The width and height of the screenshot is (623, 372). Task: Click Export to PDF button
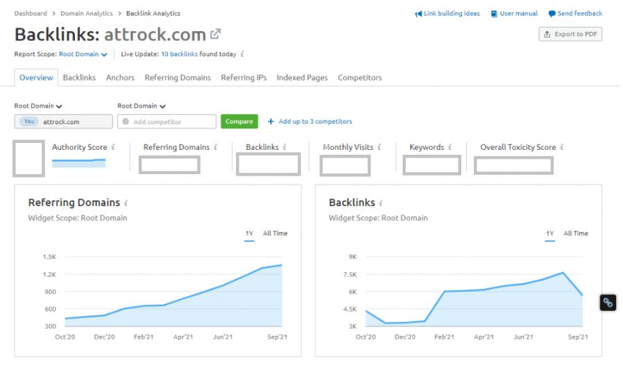(570, 34)
